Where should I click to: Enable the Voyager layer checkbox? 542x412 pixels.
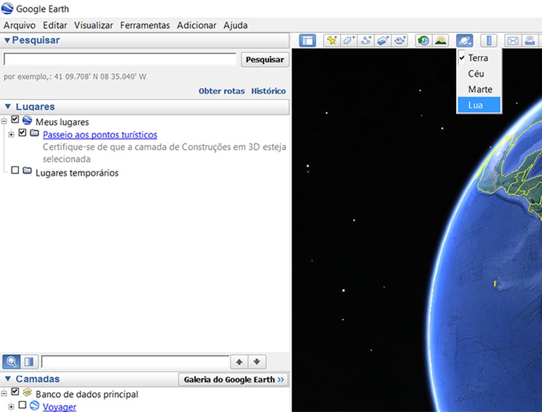tap(22, 405)
